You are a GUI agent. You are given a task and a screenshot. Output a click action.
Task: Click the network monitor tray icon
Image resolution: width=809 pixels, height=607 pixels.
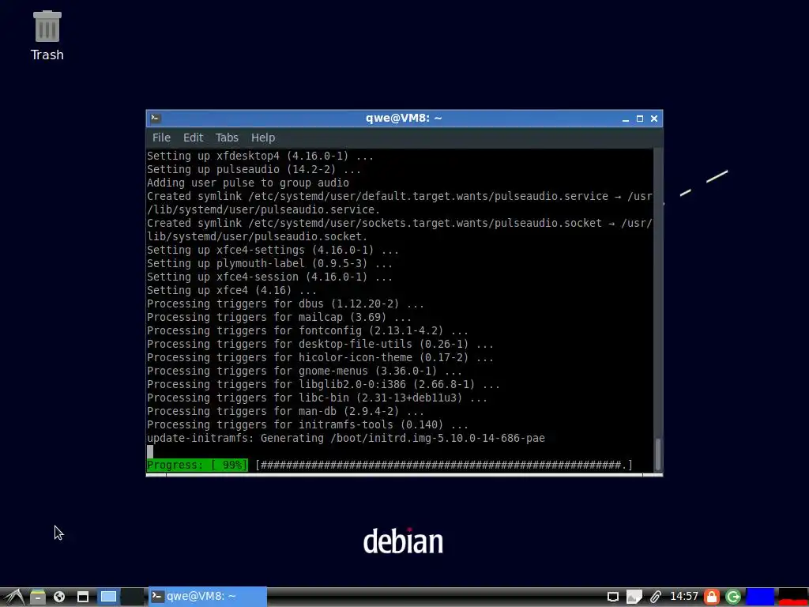(x=612, y=597)
